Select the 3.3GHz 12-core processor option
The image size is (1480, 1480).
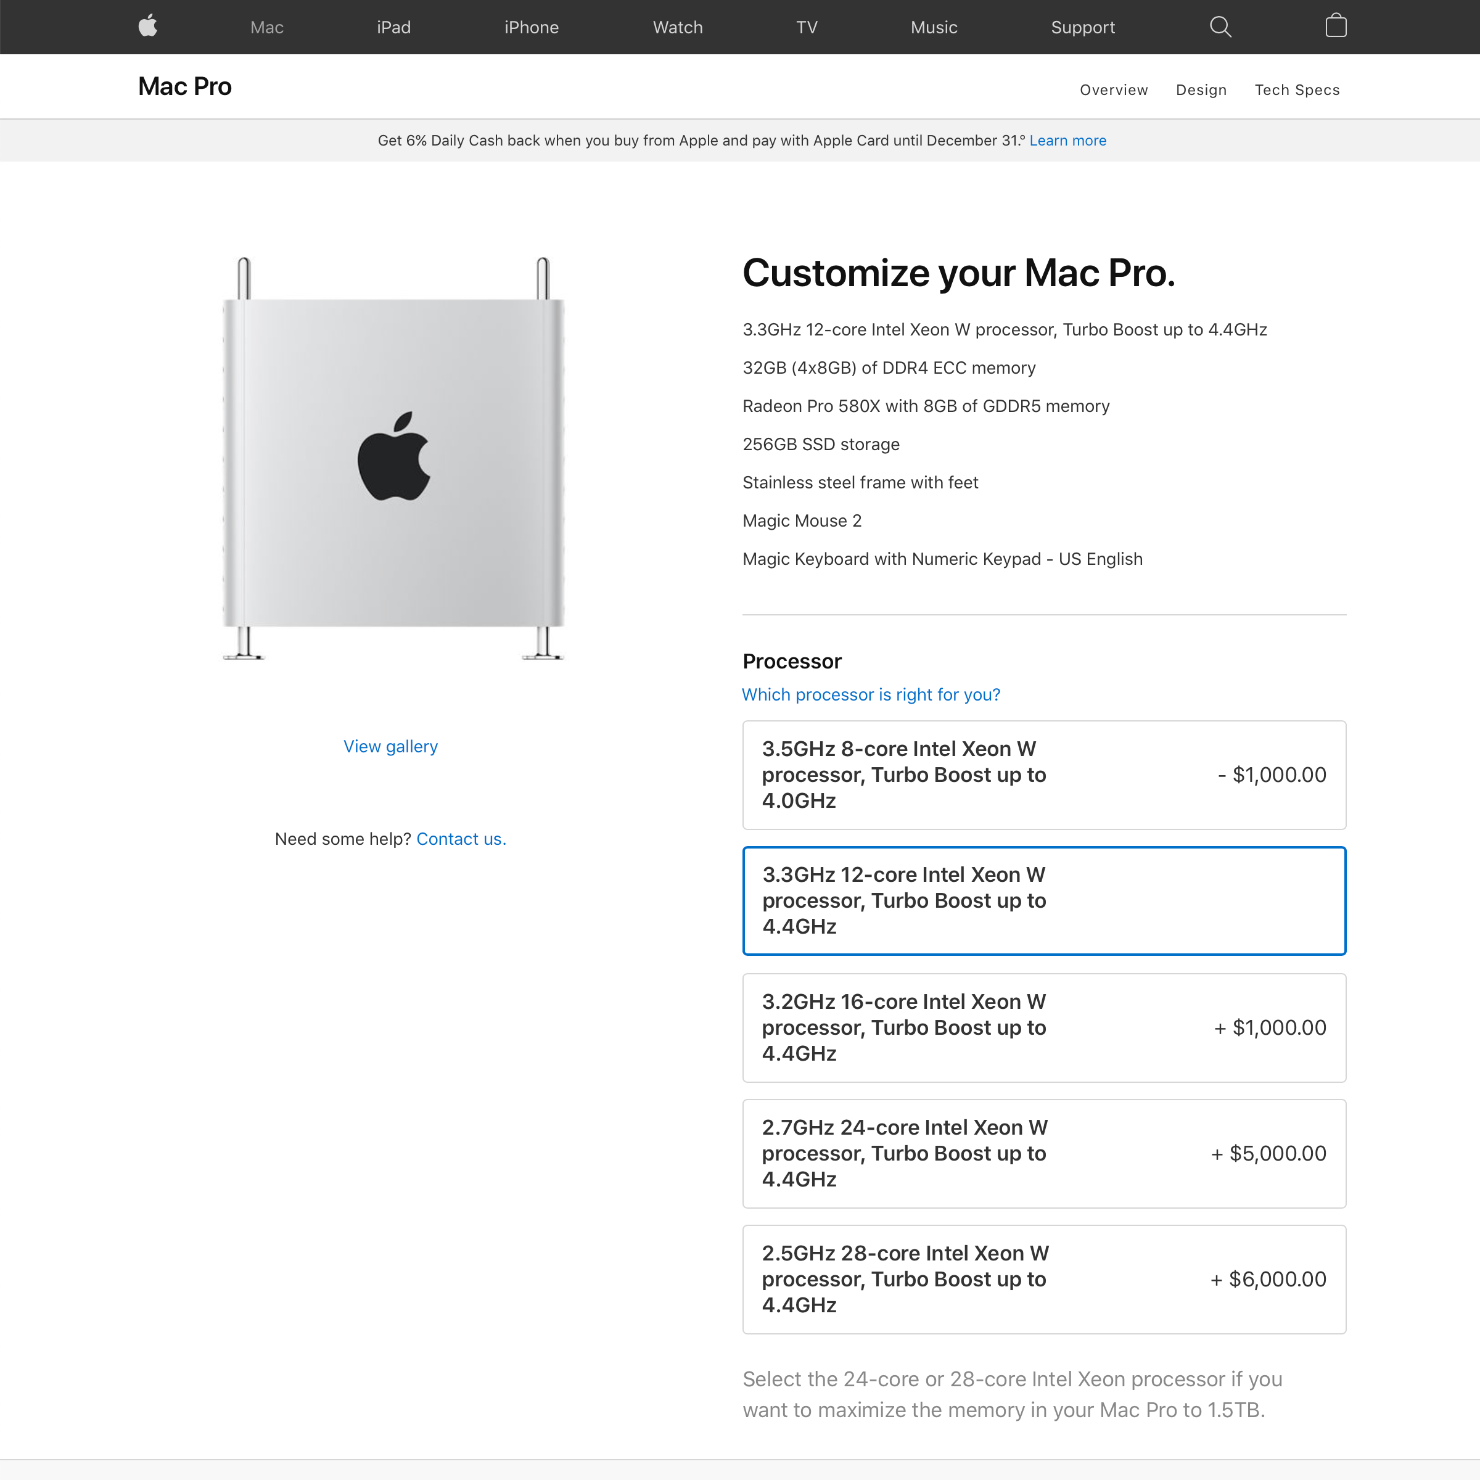[x=1044, y=901]
